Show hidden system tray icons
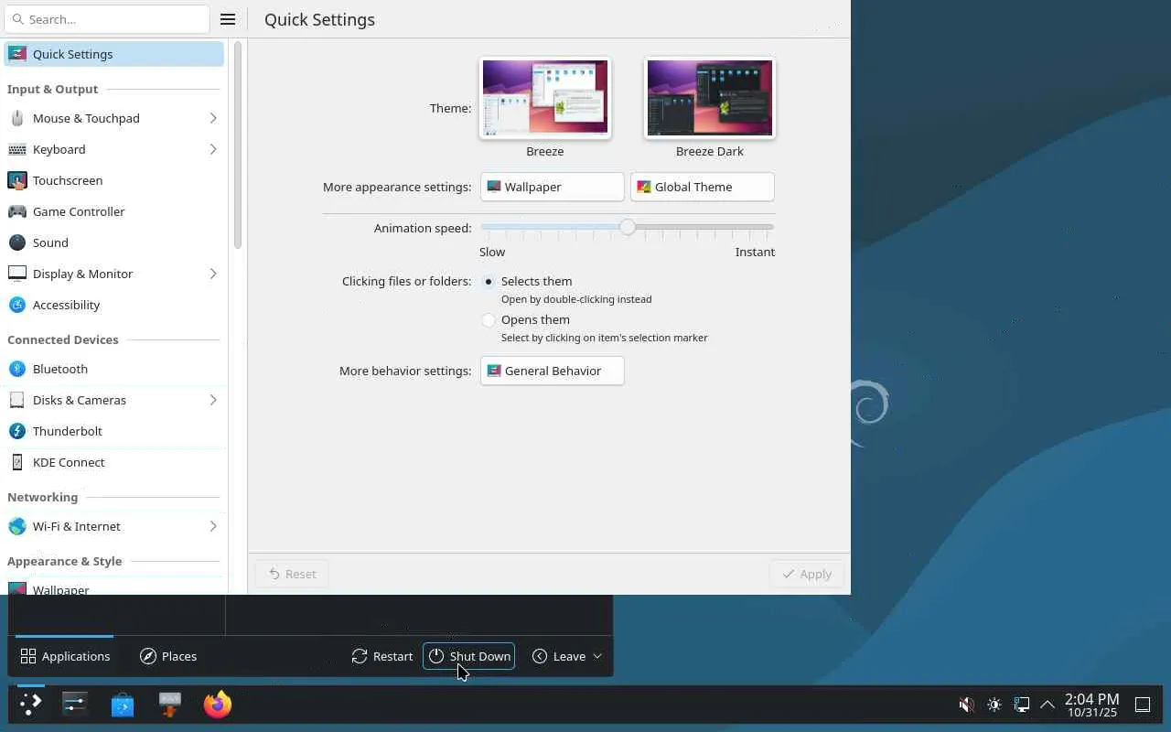 [1048, 705]
